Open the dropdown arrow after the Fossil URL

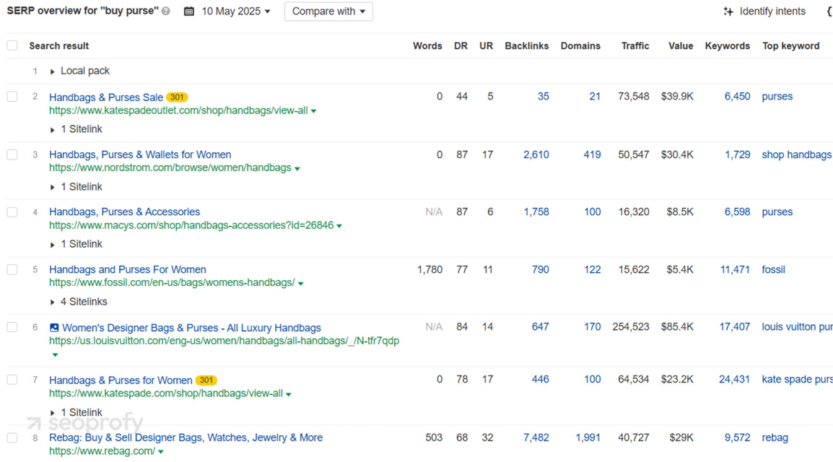tap(301, 284)
